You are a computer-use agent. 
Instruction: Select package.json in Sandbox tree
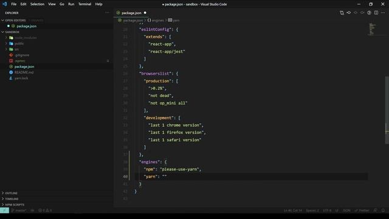[x=24, y=66]
